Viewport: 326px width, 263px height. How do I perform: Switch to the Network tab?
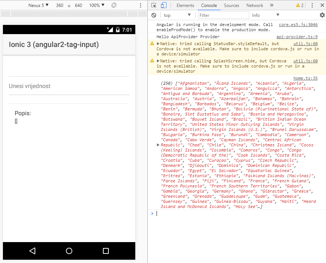pos(255,6)
